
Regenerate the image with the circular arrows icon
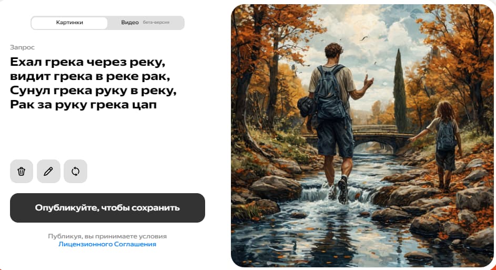pos(75,171)
